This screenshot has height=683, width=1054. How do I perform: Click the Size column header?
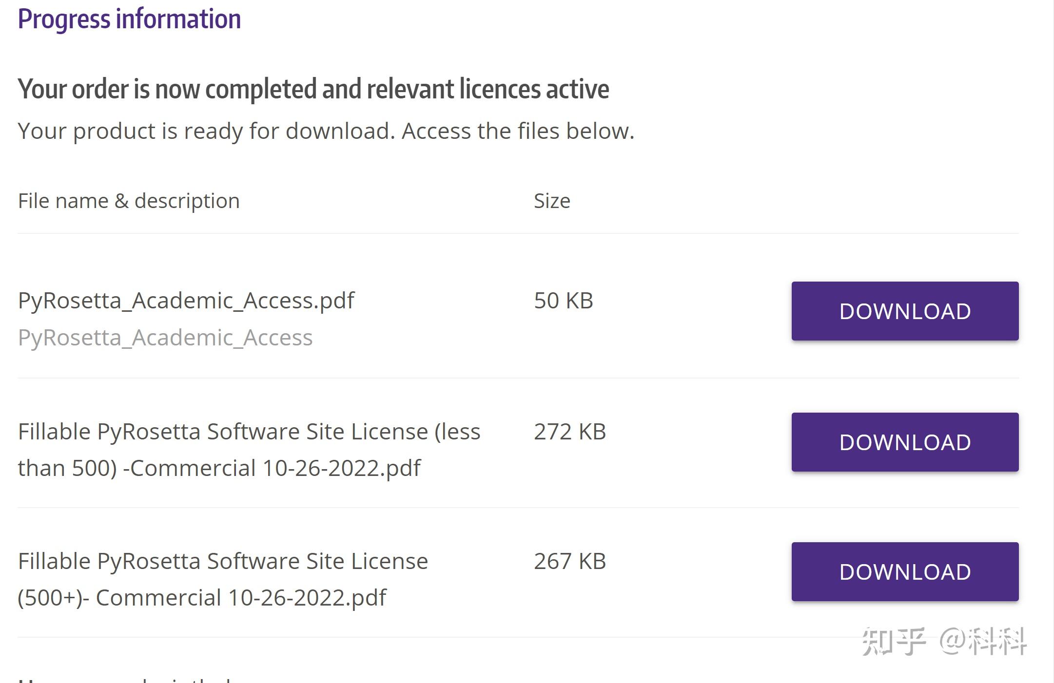pyautogui.click(x=551, y=201)
